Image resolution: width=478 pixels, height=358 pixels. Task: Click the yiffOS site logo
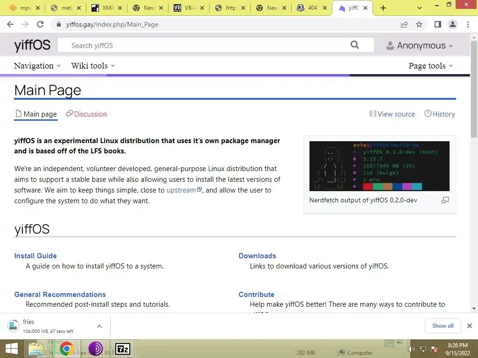click(32, 45)
